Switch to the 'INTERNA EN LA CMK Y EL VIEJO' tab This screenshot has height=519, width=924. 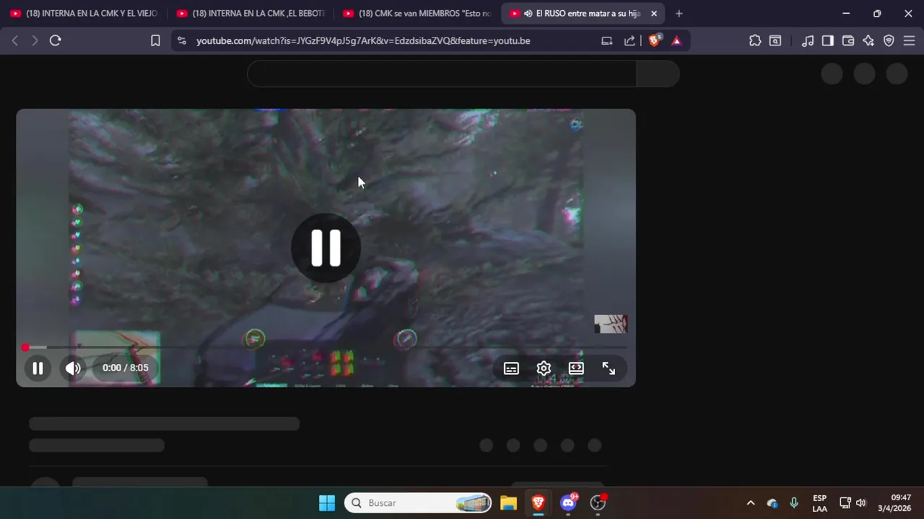tap(84, 13)
